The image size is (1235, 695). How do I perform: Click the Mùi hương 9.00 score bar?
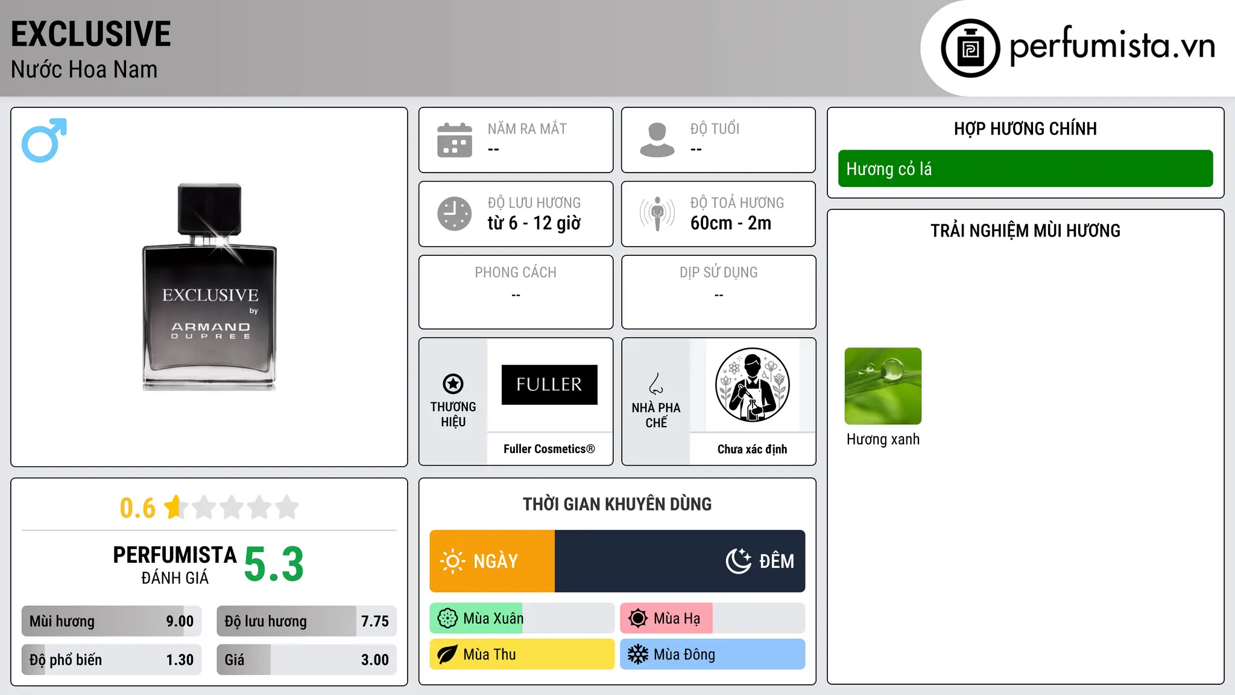click(112, 621)
